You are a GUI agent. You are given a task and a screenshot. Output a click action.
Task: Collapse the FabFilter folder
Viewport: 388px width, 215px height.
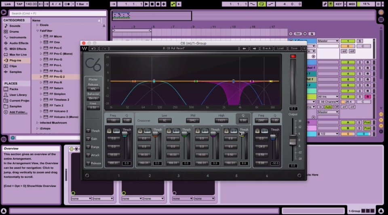[38, 31]
